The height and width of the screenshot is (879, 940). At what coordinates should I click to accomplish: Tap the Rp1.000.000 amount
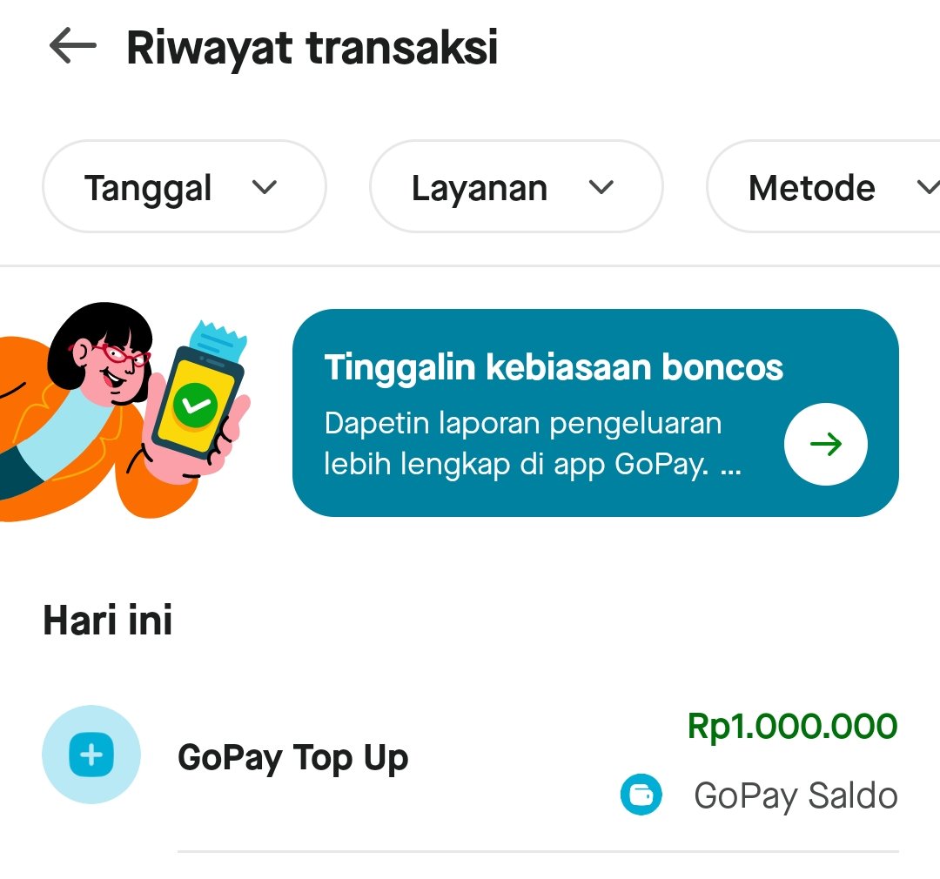[792, 726]
